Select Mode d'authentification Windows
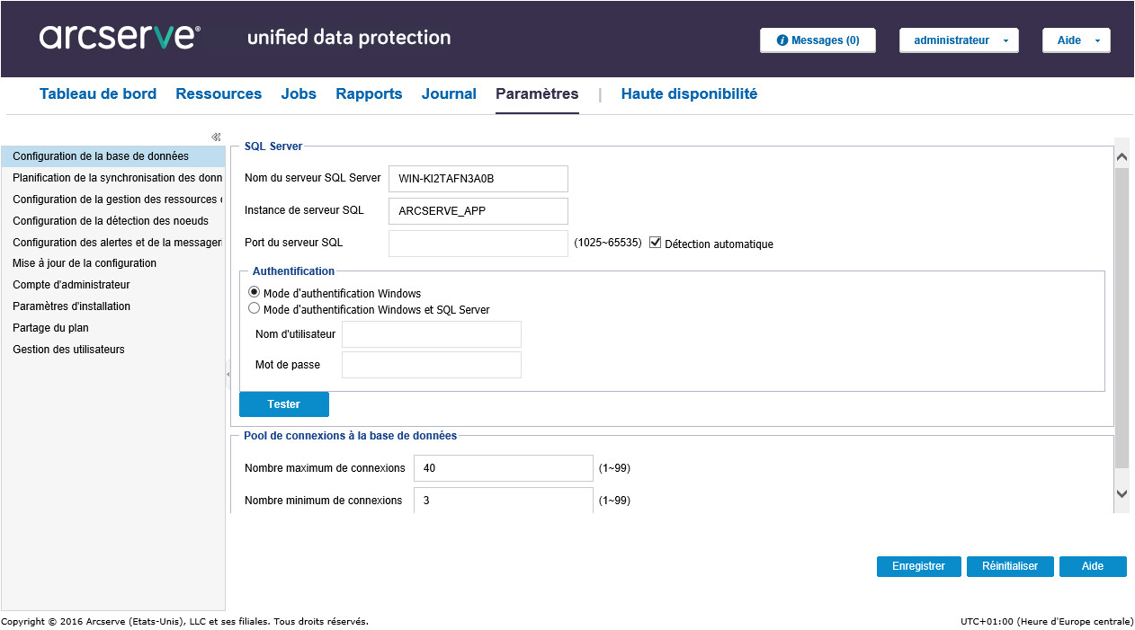The height and width of the screenshot is (630, 1135). point(254,291)
